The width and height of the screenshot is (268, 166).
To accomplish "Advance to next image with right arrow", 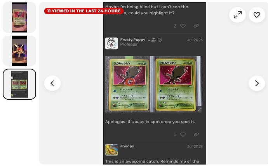I will [x=257, y=83].
